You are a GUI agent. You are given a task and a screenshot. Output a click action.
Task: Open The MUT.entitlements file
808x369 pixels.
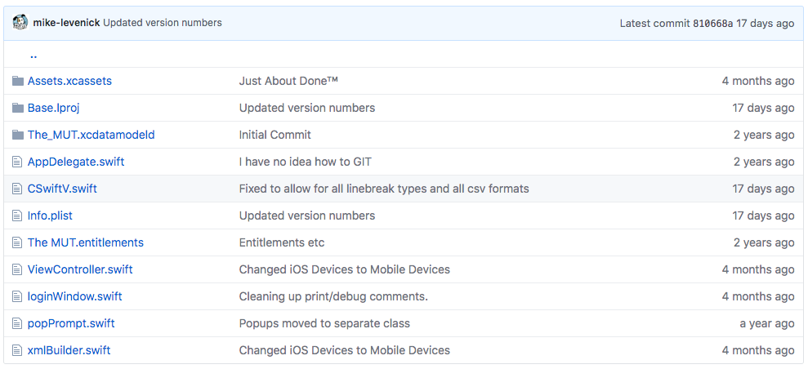86,242
